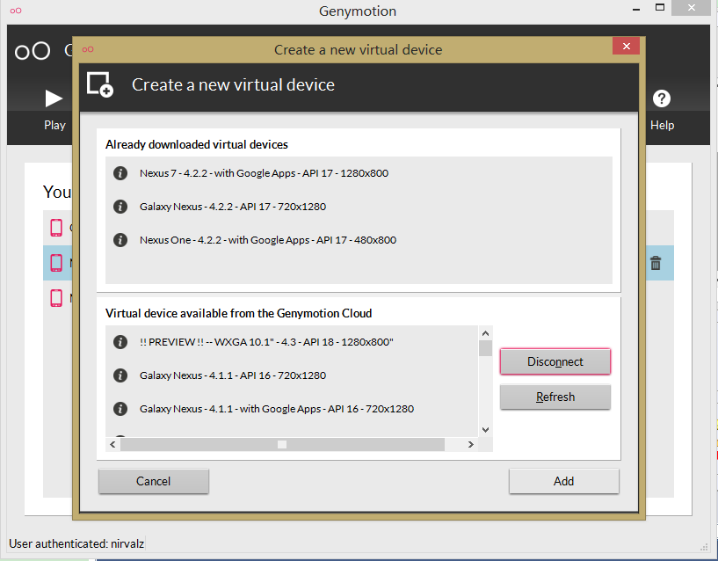Open Help in Genymotion main window
Viewport: 718px width, 561px height.
tap(662, 110)
